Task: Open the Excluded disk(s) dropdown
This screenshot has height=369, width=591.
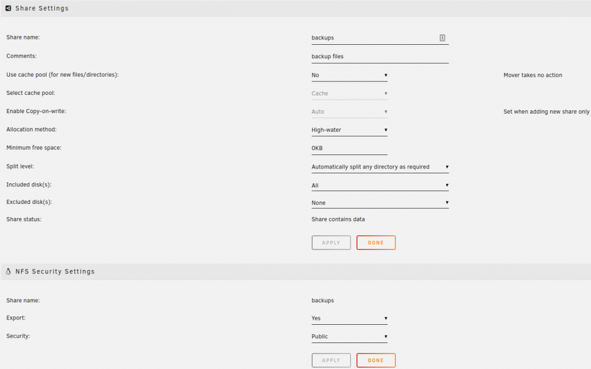Action: [x=380, y=203]
